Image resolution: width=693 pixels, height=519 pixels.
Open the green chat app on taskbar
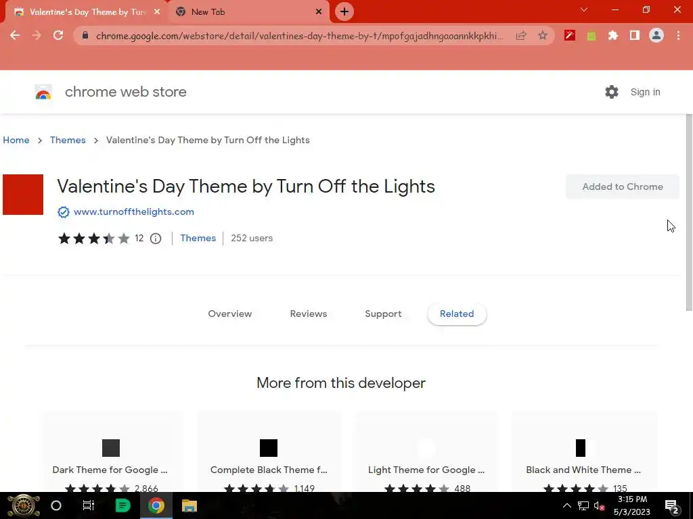(x=122, y=505)
